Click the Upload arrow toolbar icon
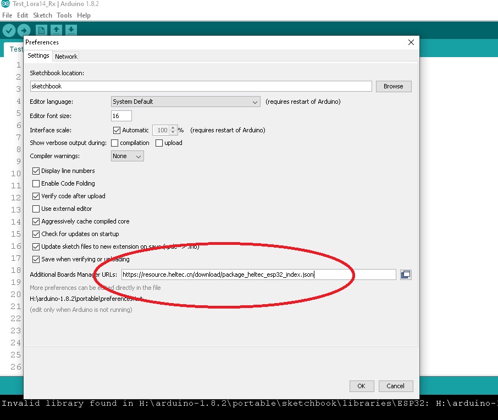 pyautogui.click(x=24, y=30)
